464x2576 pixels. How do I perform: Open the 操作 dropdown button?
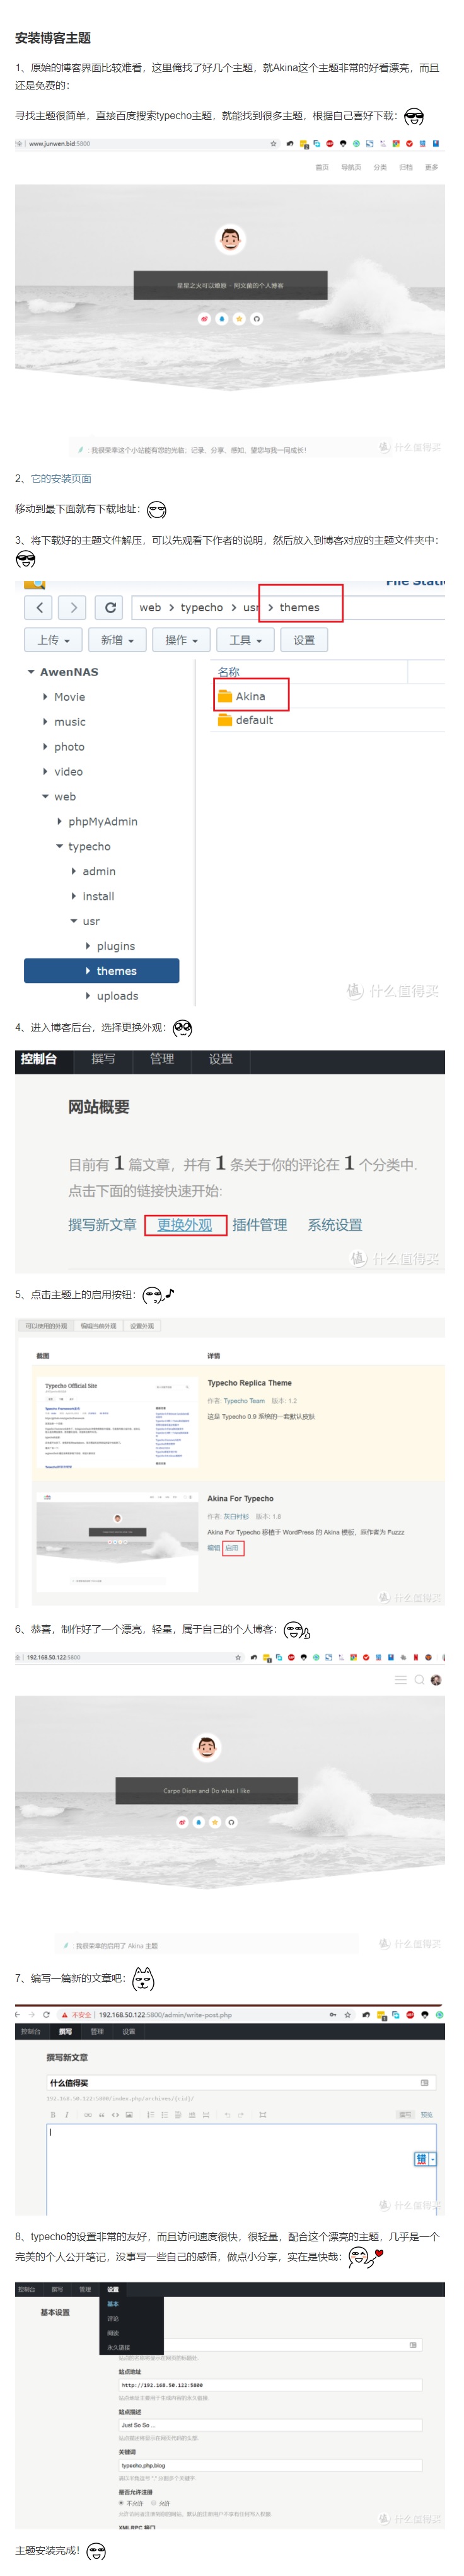point(182,641)
